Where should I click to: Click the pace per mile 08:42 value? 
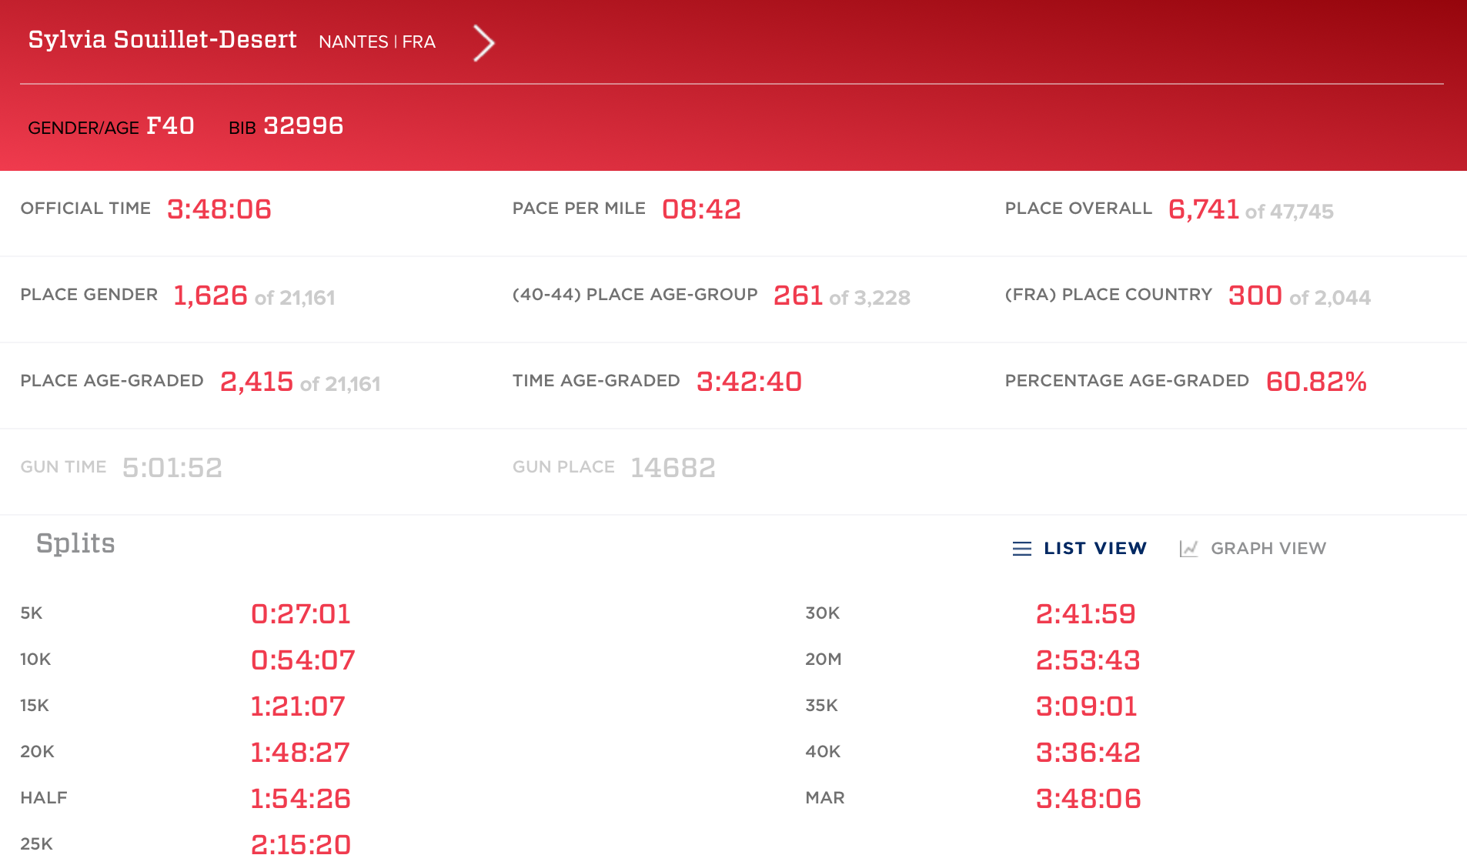pyautogui.click(x=701, y=209)
